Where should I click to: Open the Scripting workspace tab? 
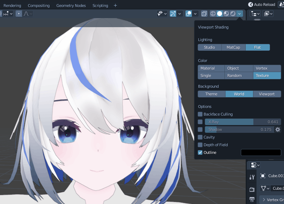click(x=100, y=6)
